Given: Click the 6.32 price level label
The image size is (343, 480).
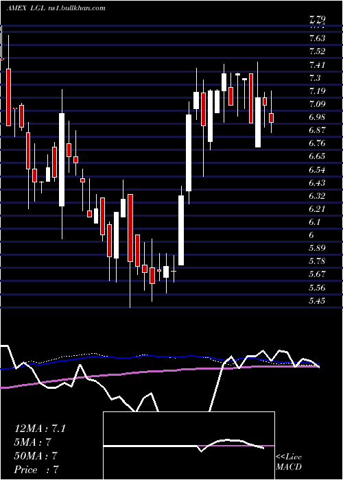Looking at the screenshot, I should (x=317, y=195).
